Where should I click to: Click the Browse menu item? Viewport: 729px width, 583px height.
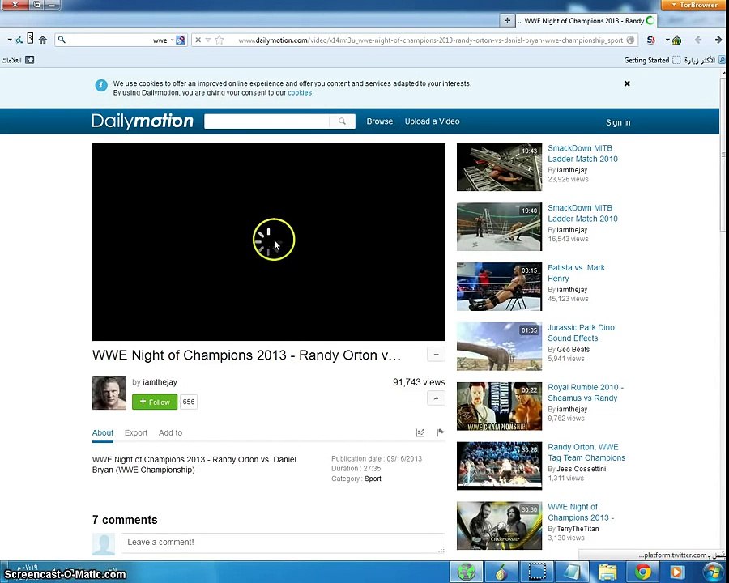[x=379, y=121]
